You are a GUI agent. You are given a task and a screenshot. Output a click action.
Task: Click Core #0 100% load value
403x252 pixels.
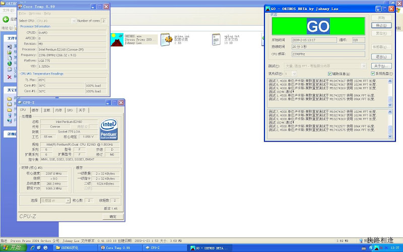(96, 86)
